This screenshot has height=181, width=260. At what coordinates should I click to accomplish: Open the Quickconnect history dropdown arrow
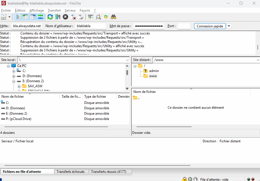(x=229, y=26)
